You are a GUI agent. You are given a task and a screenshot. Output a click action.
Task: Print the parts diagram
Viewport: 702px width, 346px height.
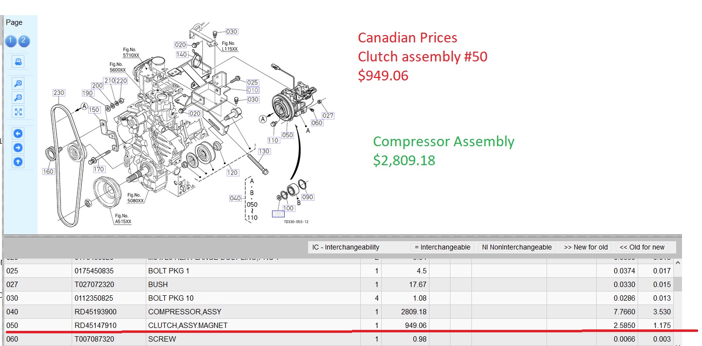[x=18, y=62]
